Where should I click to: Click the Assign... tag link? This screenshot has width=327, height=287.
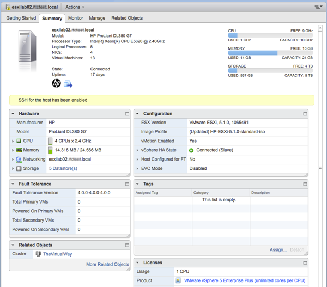(278, 249)
